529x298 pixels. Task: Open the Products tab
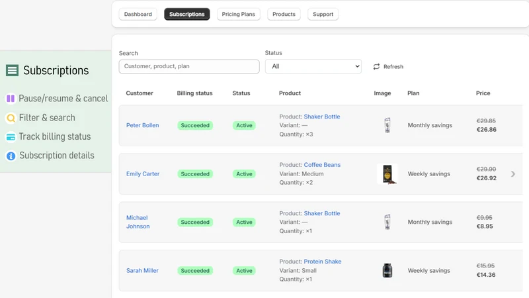coord(284,14)
